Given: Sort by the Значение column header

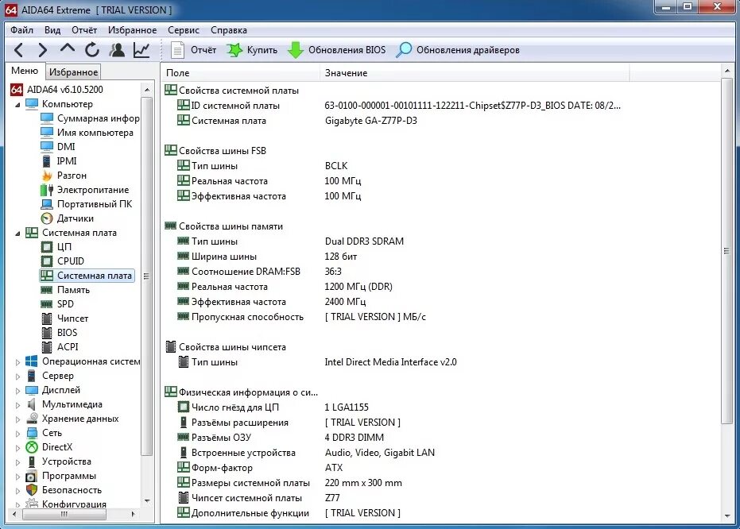Looking at the screenshot, I should [475, 73].
